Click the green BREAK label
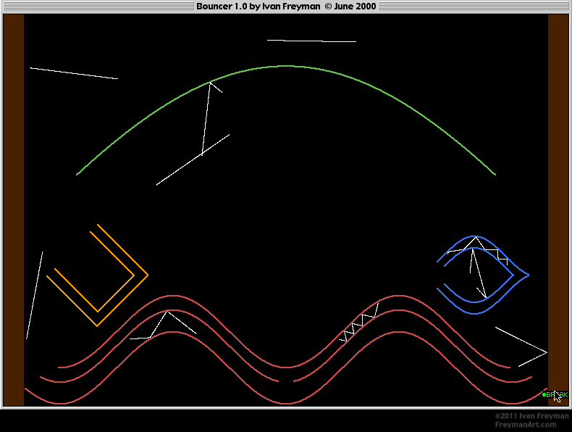Viewport: 572px width, 432px height. click(x=556, y=395)
